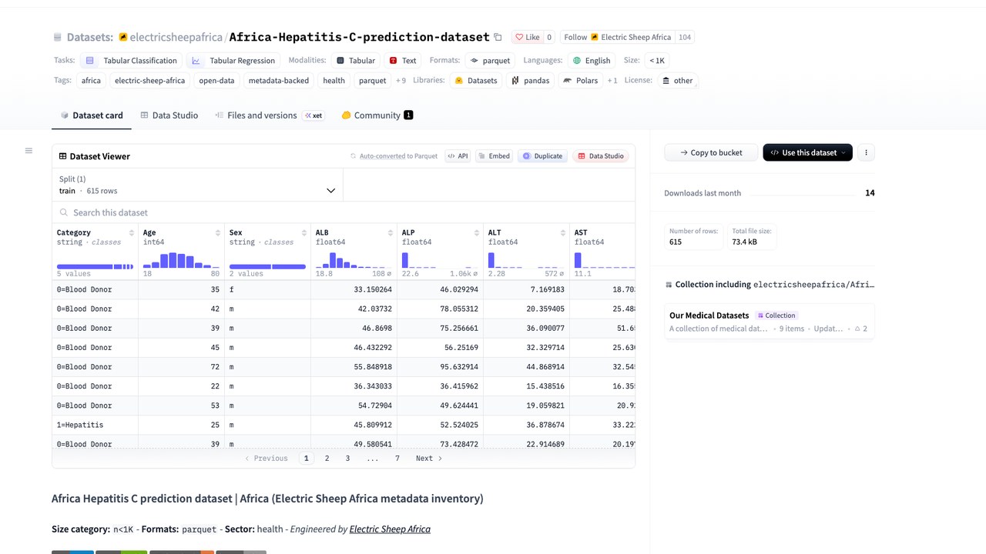The width and height of the screenshot is (986, 554).
Task: Go to page 2 of the table
Action: (327, 458)
